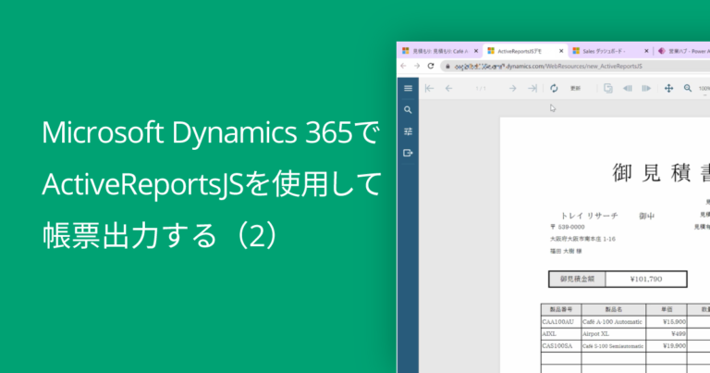710x373 pixels.
Task: Close the ActiveReportsJS browser tab
Action: point(561,51)
